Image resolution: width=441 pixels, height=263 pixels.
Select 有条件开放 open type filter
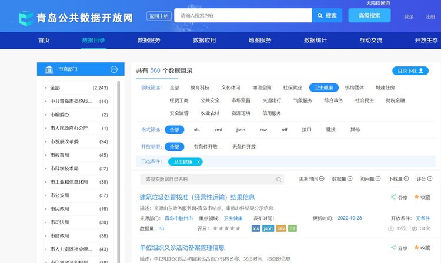(x=205, y=147)
